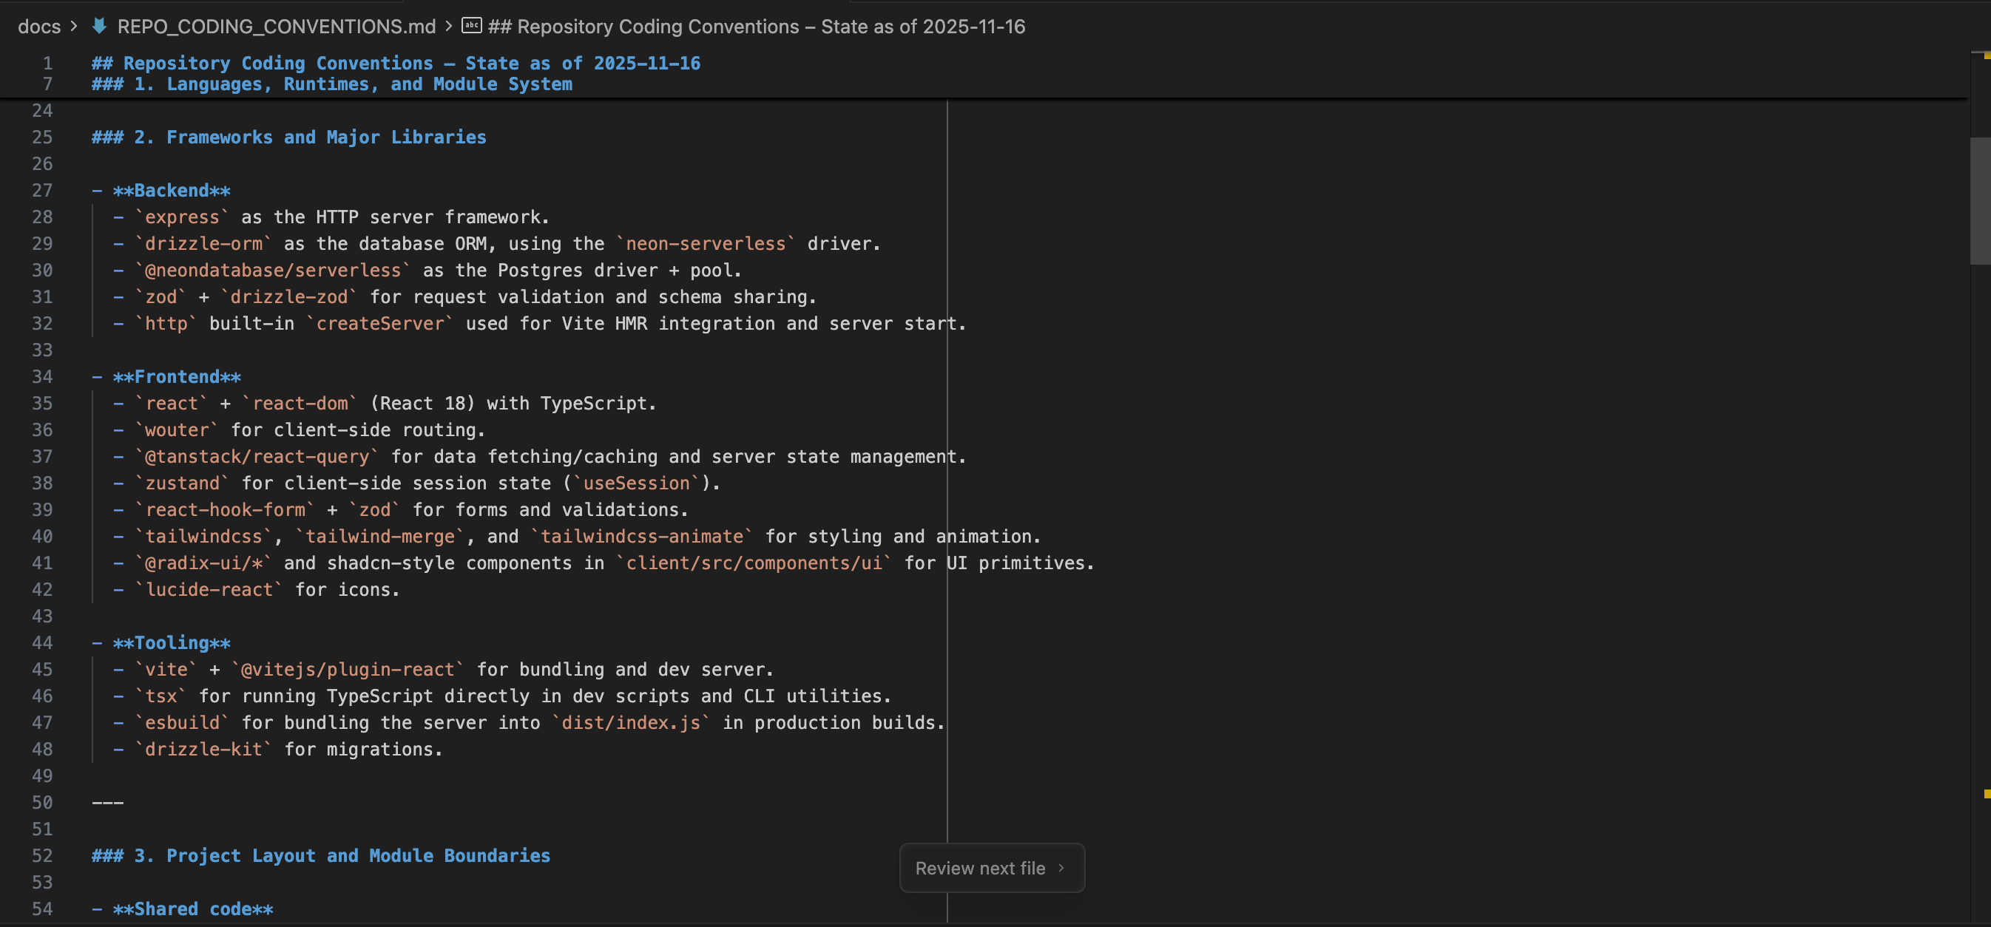Click the Tooling bold label on line 44

(x=172, y=642)
